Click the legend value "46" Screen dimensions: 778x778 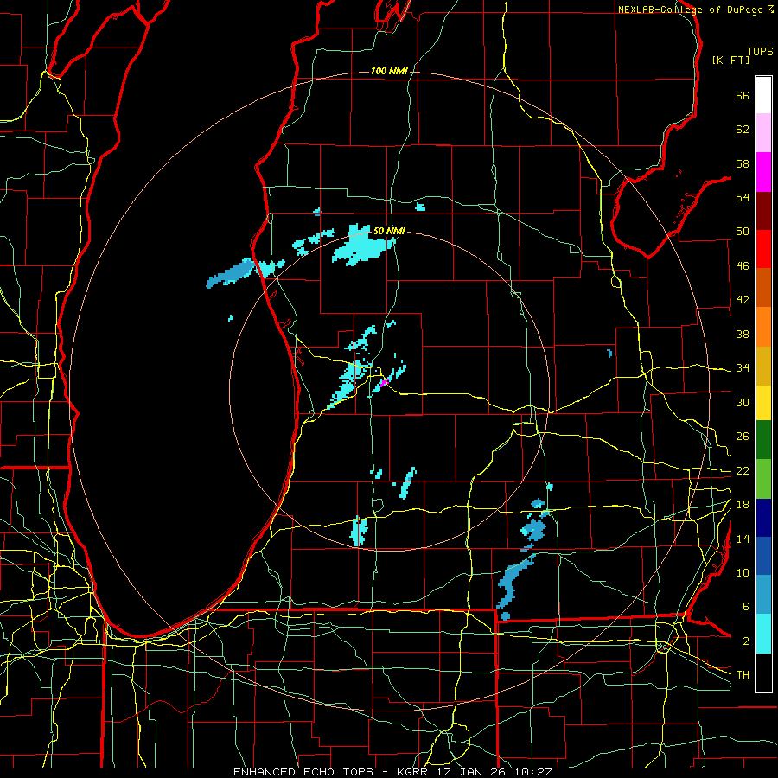click(743, 266)
